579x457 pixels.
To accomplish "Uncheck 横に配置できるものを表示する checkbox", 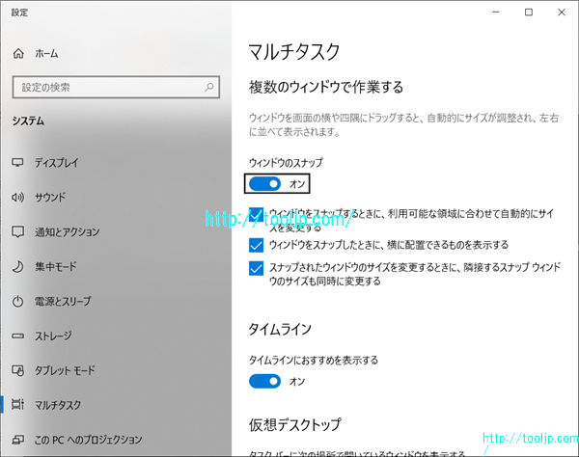I will click(x=256, y=245).
